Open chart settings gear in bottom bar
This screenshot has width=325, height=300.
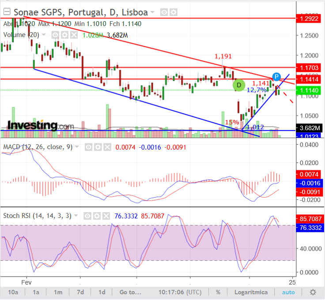(x=313, y=292)
